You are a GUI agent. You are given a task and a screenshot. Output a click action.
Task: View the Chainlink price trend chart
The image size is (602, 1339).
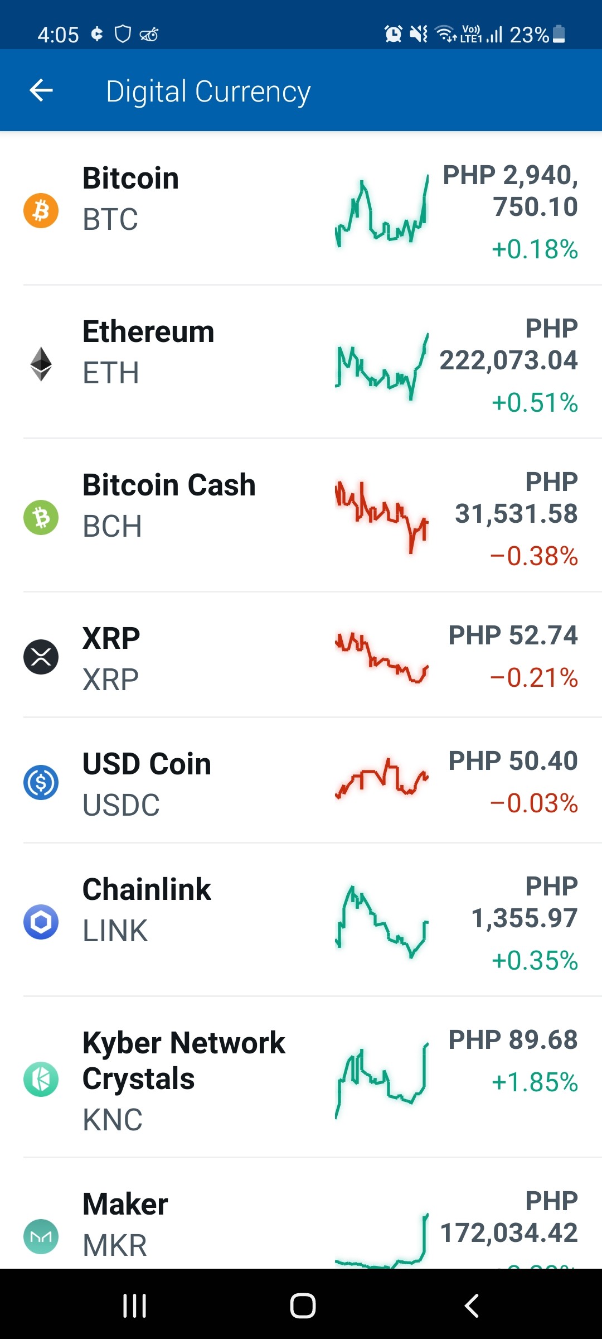coord(382,922)
